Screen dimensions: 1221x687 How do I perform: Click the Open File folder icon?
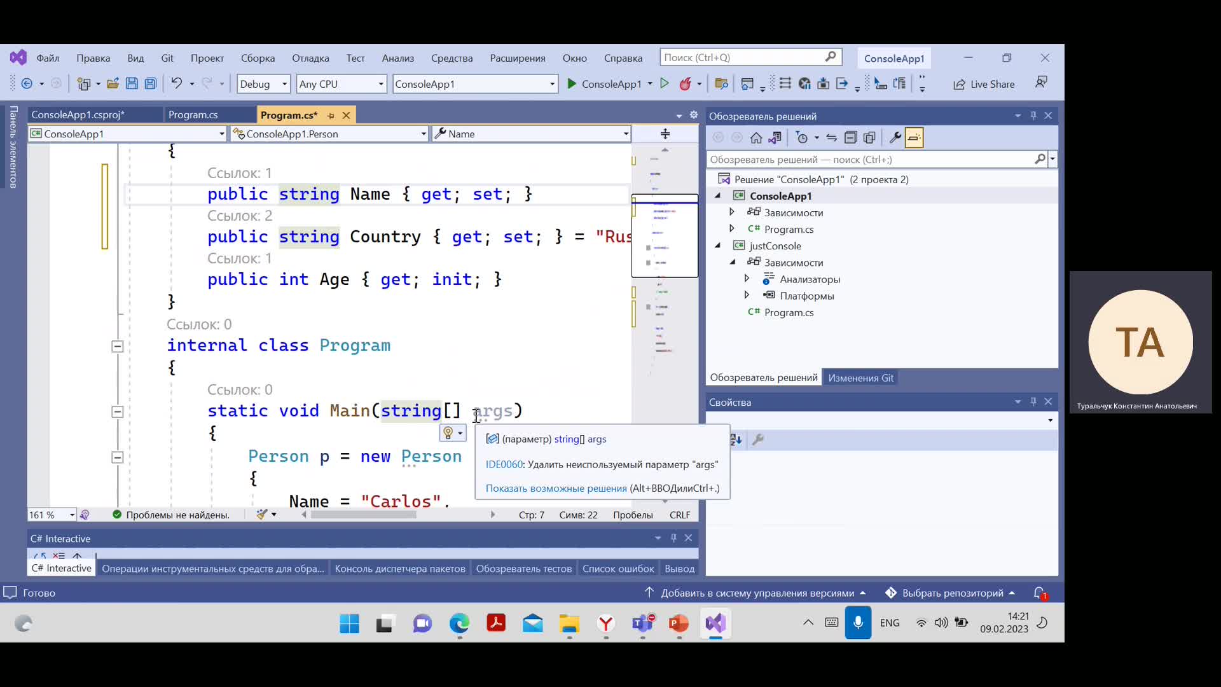tap(113, 83)
